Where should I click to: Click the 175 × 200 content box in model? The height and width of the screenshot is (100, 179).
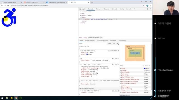pos(135,53)
